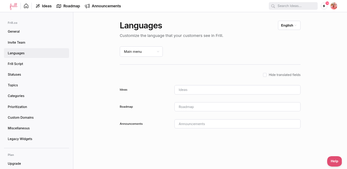The image size is (347, 169).
Task: Click the Hide translated fields label
Action: coord(285,75)
